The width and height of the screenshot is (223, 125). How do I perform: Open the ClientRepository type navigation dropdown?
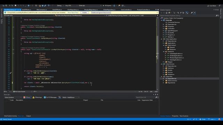pos(80,15)
